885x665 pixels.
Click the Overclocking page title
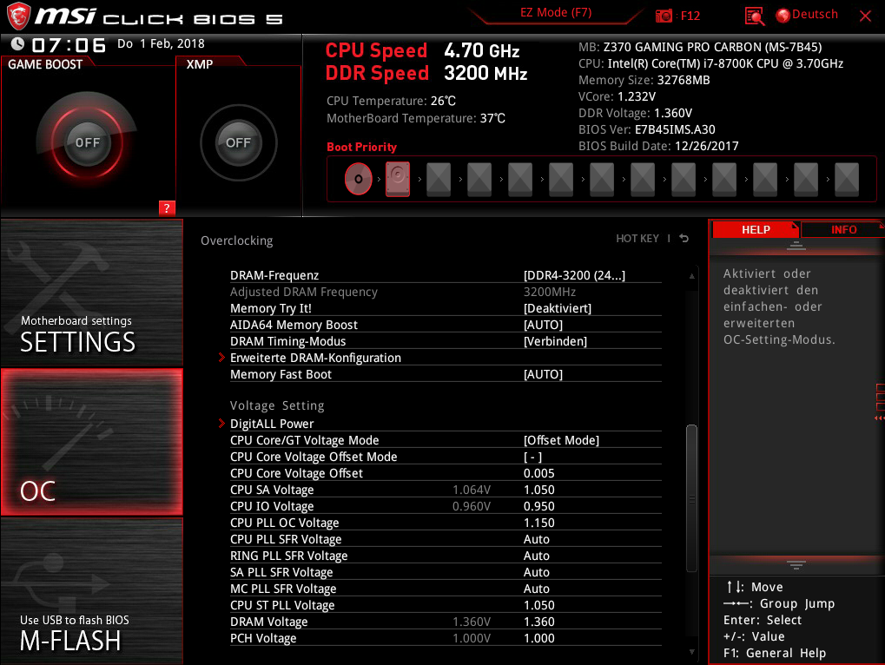pos(236,240)
